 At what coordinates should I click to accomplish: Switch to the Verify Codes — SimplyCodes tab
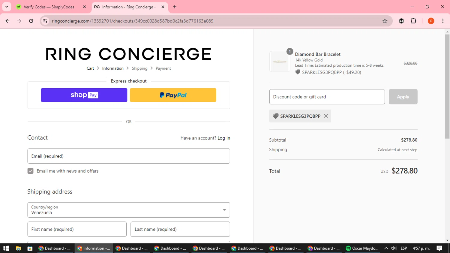tap(49, 7)
